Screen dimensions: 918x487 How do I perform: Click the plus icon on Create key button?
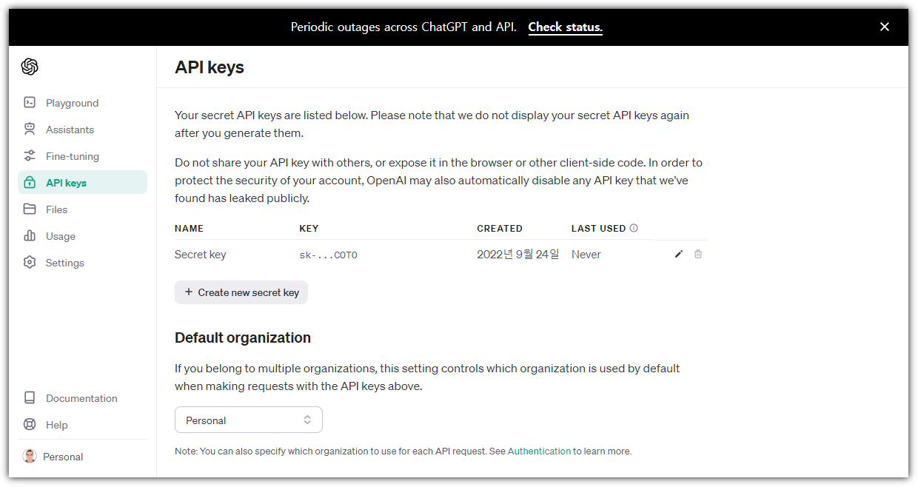(189, 292)
